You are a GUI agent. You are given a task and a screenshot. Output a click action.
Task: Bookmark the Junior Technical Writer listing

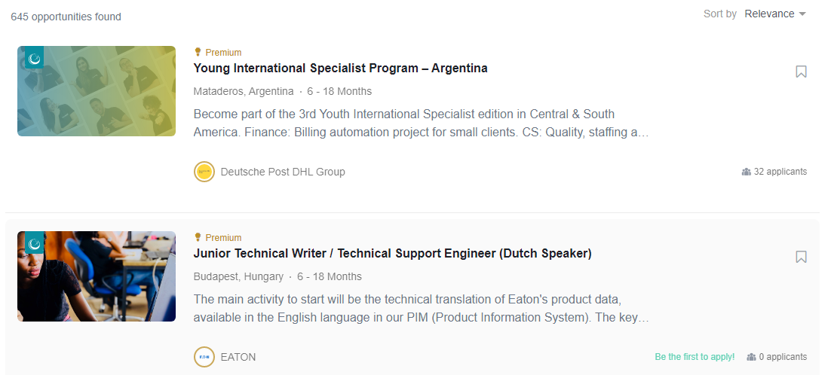click(x=801, y=257)
